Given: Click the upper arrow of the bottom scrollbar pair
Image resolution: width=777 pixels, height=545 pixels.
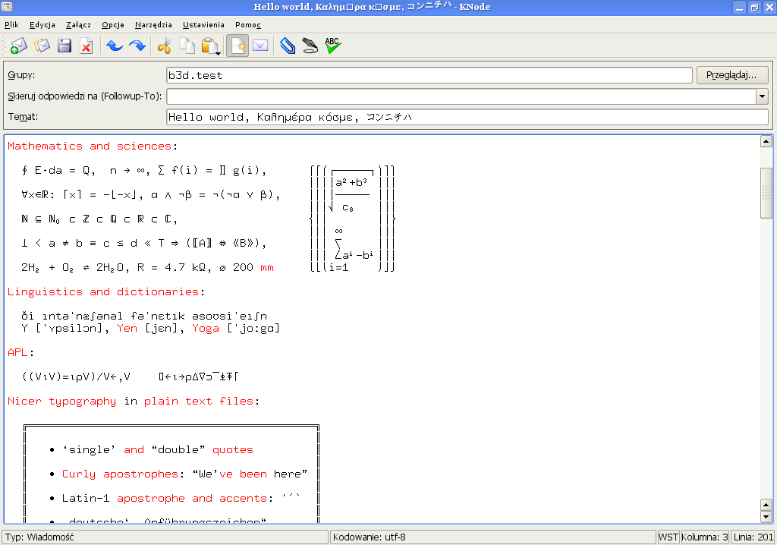Looking at the screenshot, I should (766, 506).
